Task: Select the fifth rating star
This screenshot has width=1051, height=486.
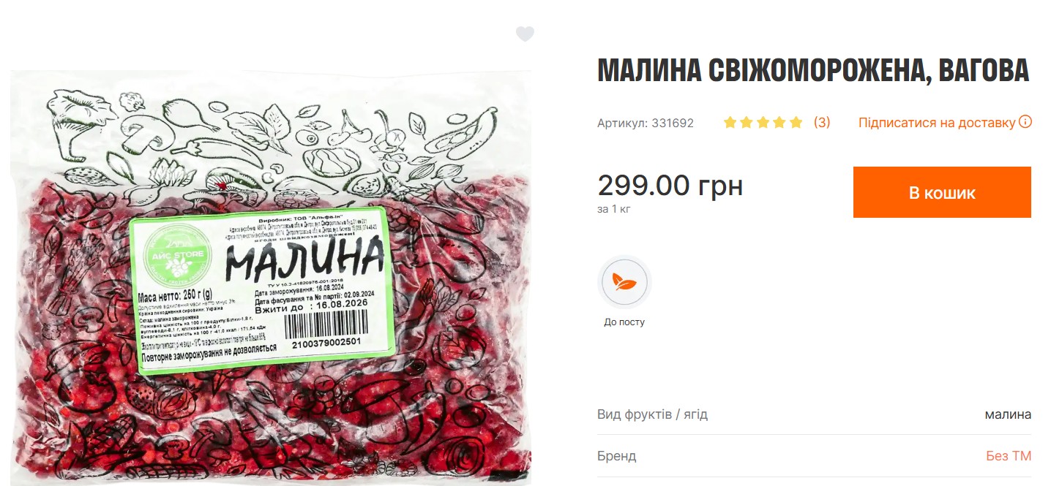Action: pyautogui.click(x=796, y=123)
